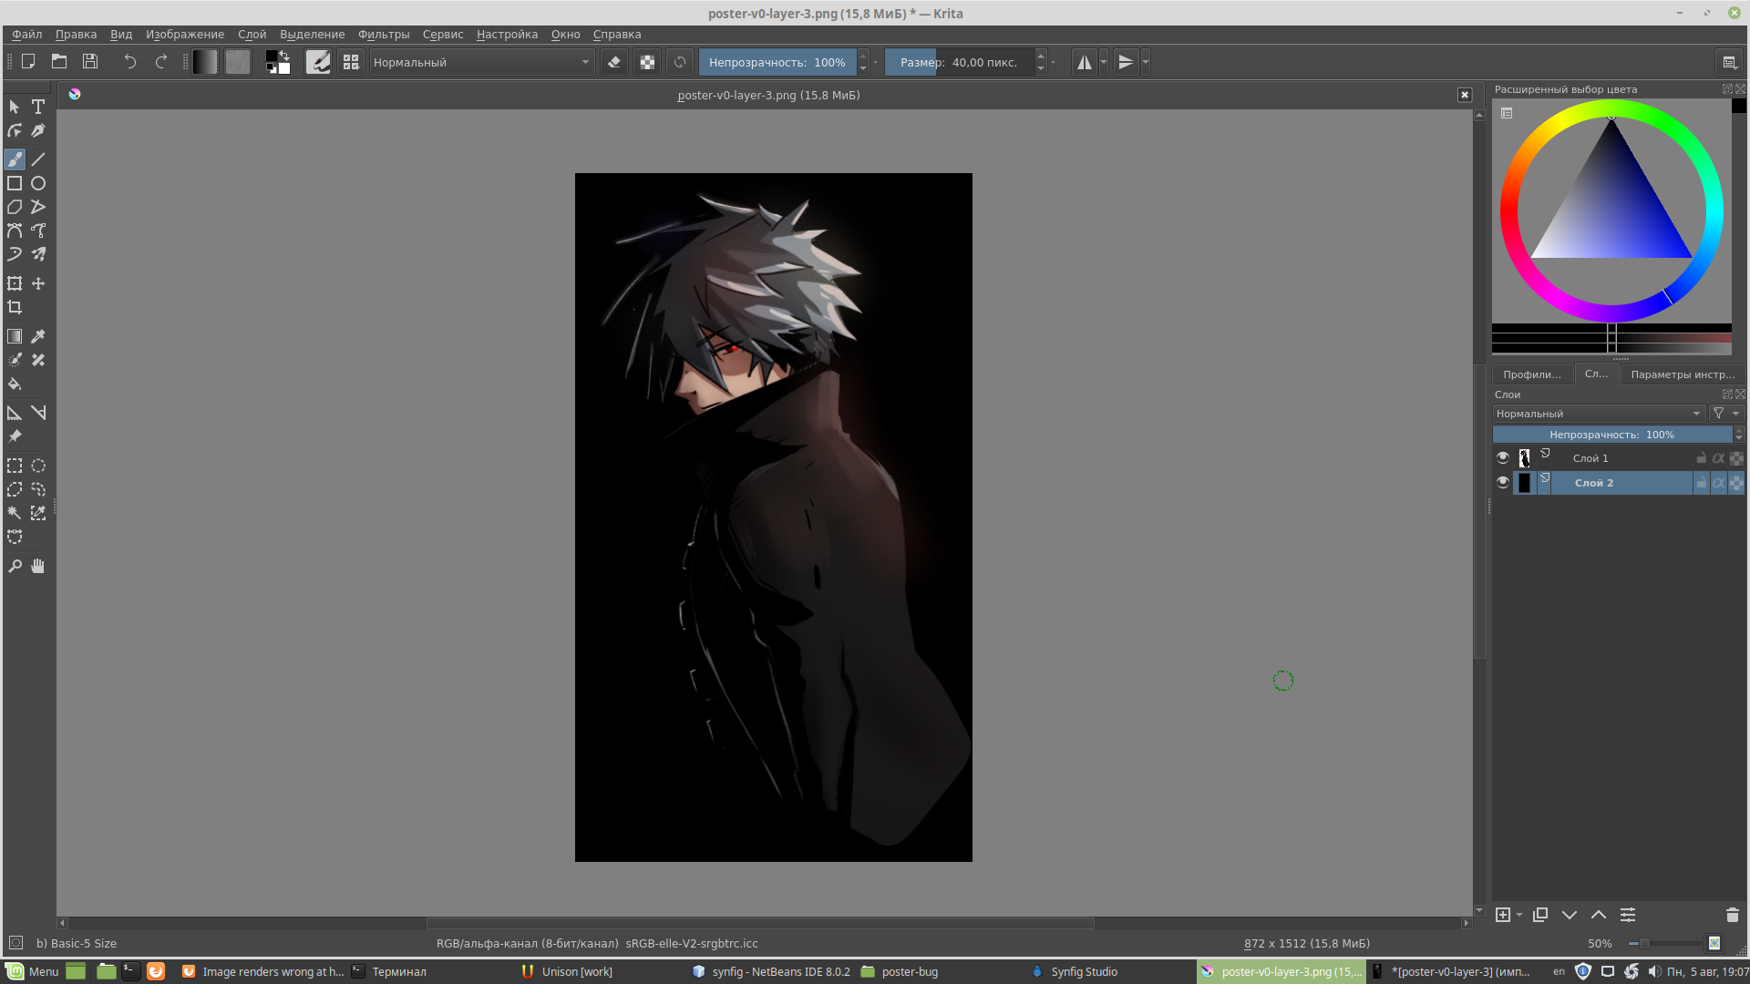Click Слой 1 layer thumbnail

1526,457
